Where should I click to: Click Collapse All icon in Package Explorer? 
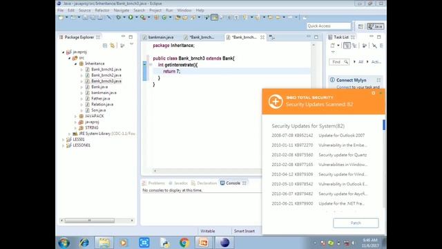coord(105,46)
